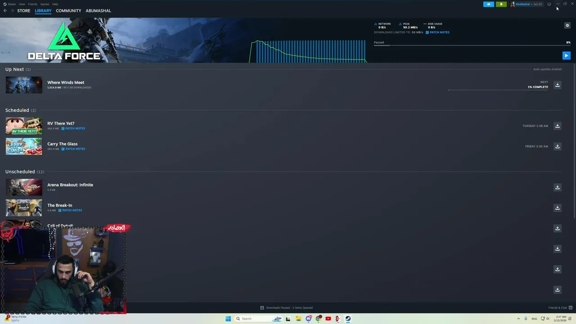Download Arena Breakout: Infinite now
576x324 pixels.
[557, 187]
